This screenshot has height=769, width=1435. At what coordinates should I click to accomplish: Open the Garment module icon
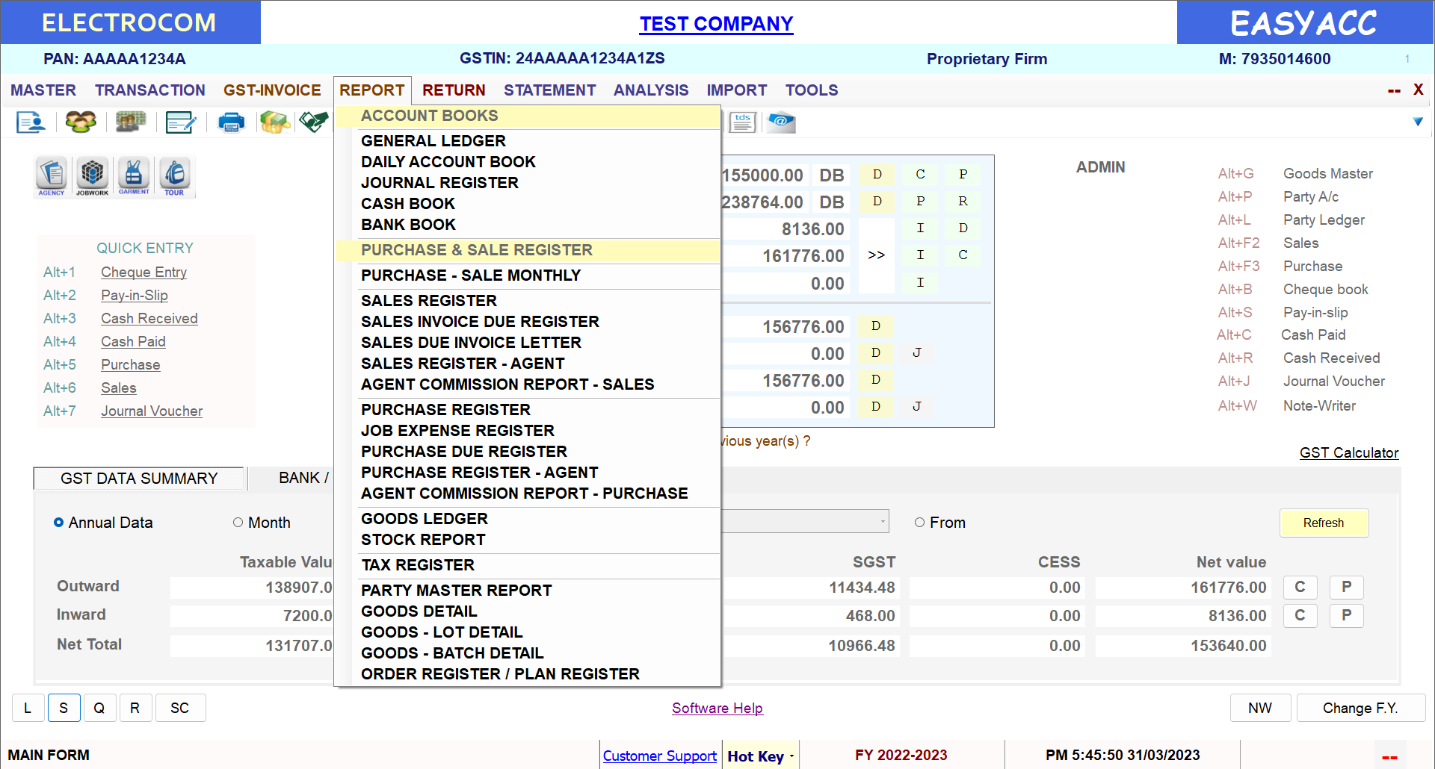134,175
